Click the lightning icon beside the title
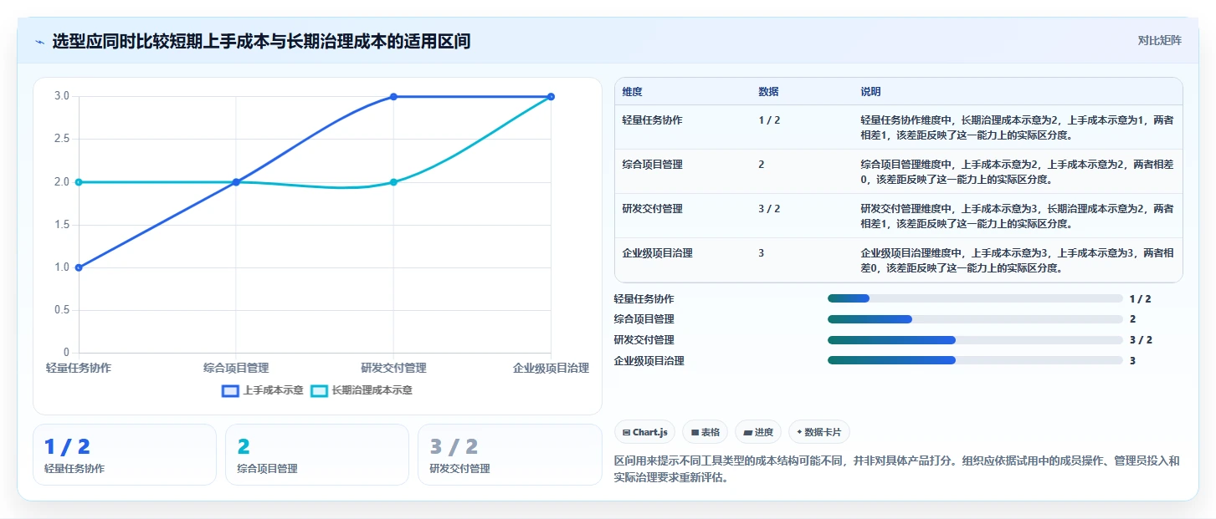 point(39,42)
